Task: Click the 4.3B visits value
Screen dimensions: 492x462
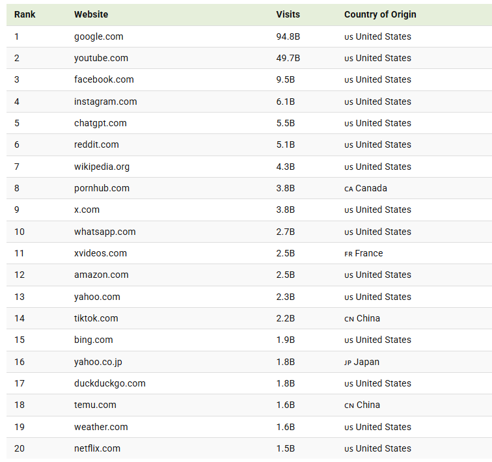Action: coord(286,167)
